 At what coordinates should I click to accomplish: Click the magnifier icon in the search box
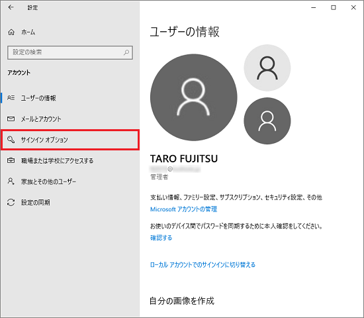126,52
